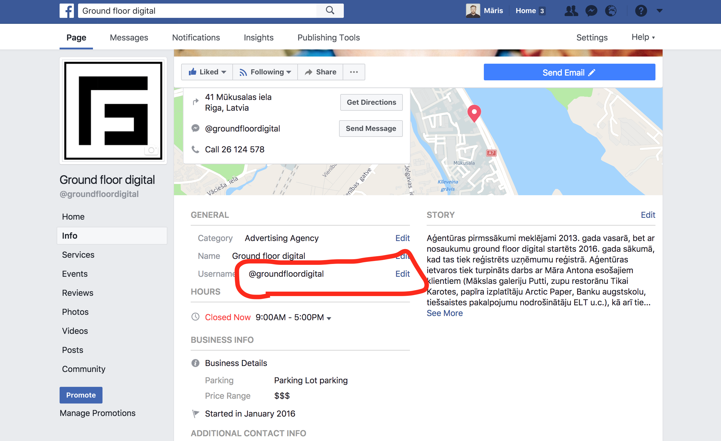Viewport: 721px width, 441px height.
Task: Select Events in the sidebar
Action: 75,274
